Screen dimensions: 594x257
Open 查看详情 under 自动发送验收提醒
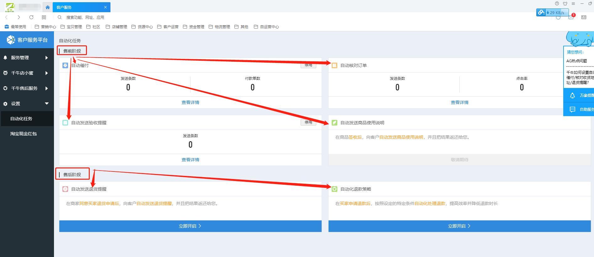[x=190, y=160]
